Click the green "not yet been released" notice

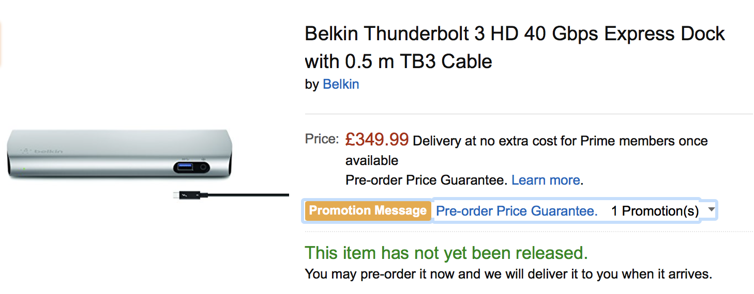[x=446, y=253]
